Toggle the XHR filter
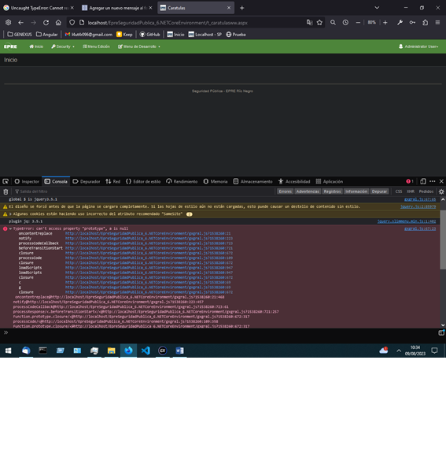This screenshot has height=475, width=446. click(x=411, y=191)
